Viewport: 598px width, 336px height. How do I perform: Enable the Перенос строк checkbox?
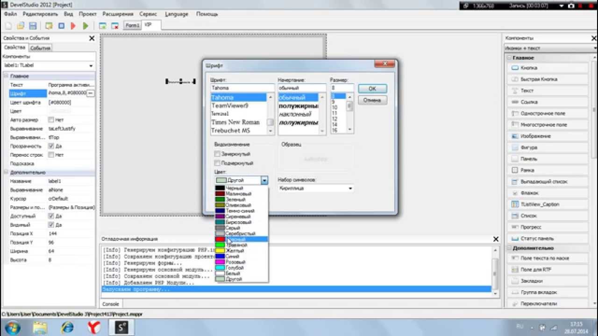pyautogui.click(x=51, y=155)
